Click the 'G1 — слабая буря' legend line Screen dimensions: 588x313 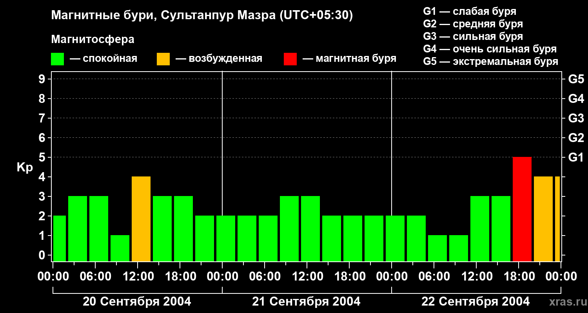[470, 11]
